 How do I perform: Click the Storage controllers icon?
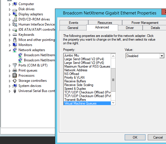point(15,81)
